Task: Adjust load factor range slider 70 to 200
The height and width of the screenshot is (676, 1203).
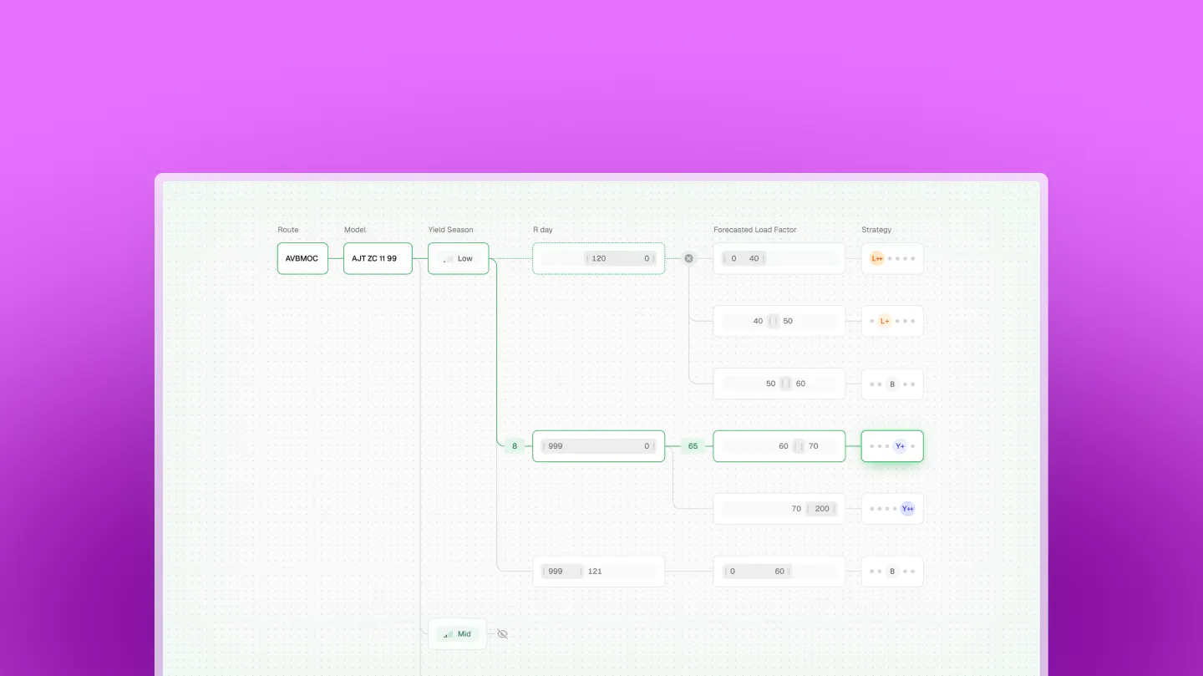Action: pos(779,509)
